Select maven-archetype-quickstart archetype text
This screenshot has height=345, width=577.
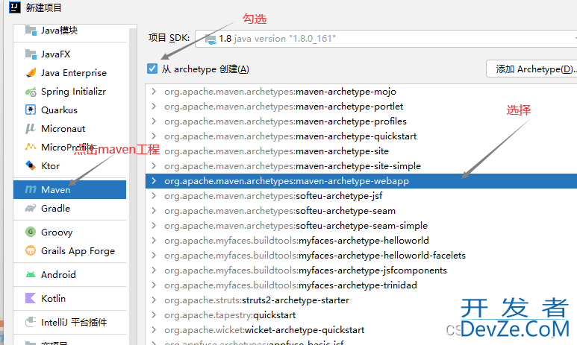pos(290,136)
